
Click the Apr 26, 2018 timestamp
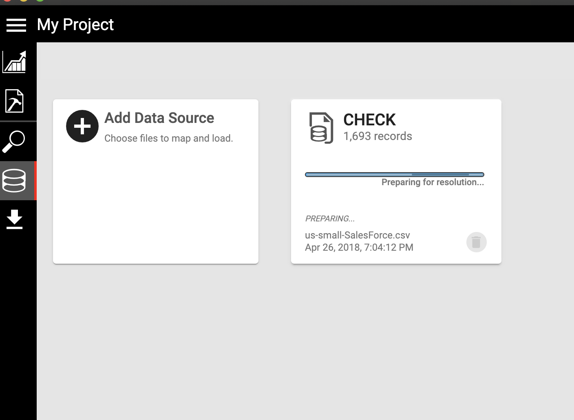(359, 247)
